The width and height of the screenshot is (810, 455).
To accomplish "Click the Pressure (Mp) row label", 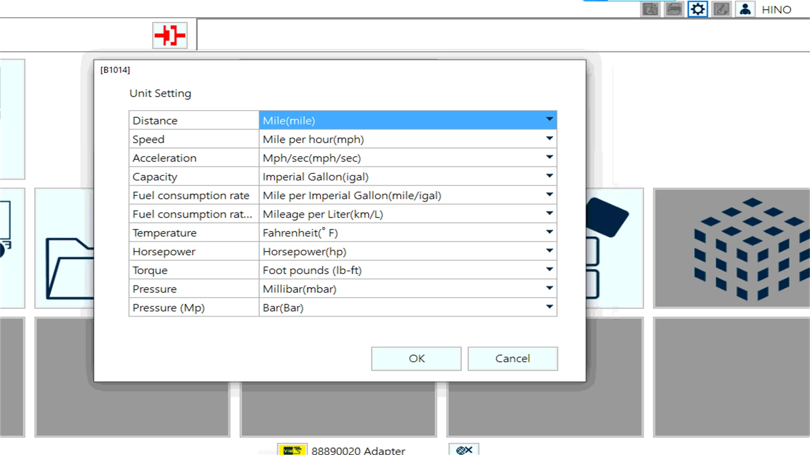I will (168, 308).
